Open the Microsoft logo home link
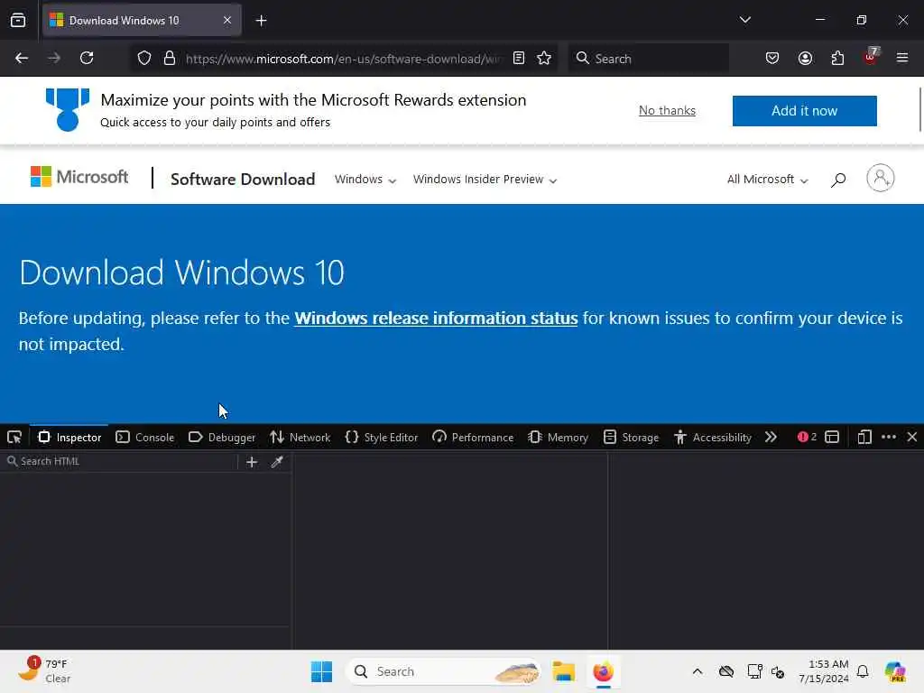Image resolution: width=924 pixels, height=693 pixels. (x=79, y=177)
